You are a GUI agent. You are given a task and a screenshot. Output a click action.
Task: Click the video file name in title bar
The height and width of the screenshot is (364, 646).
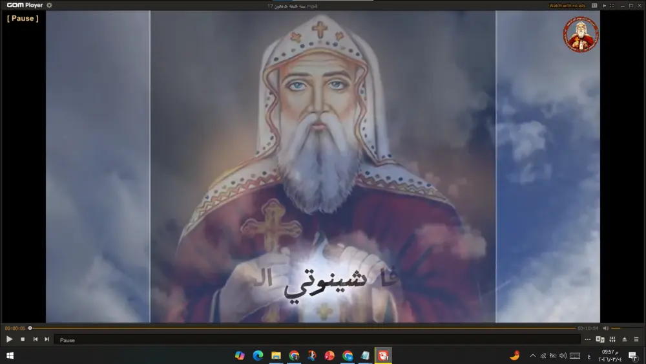coord(292,6)
